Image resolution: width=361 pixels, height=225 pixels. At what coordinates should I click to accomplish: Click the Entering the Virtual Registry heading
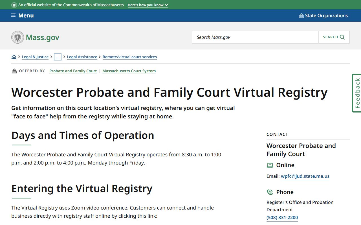point(82,188)
